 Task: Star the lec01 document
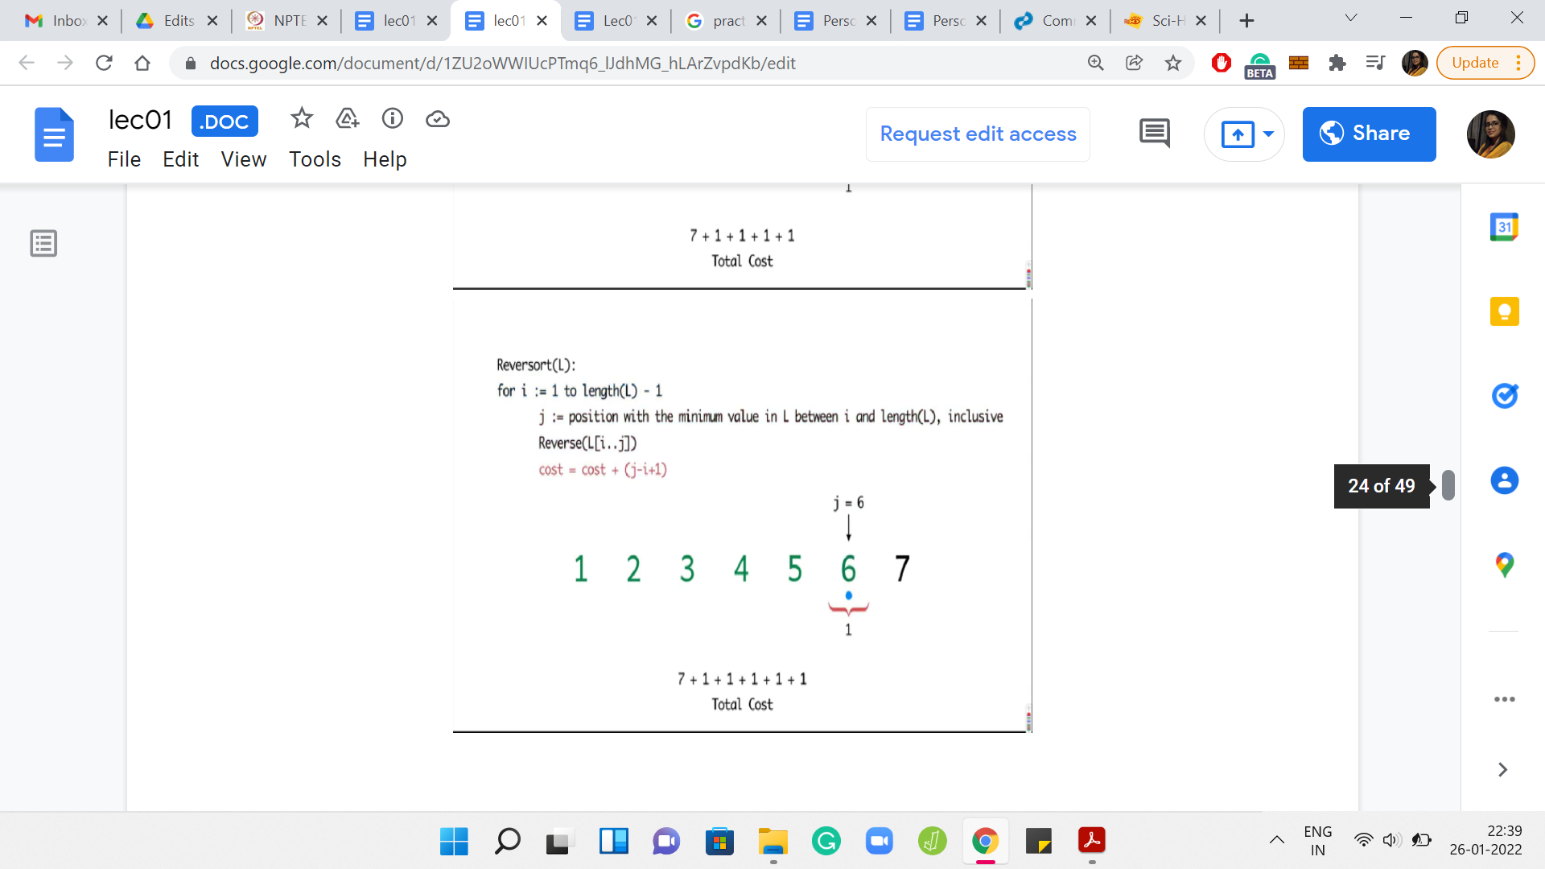pos(302,119)
